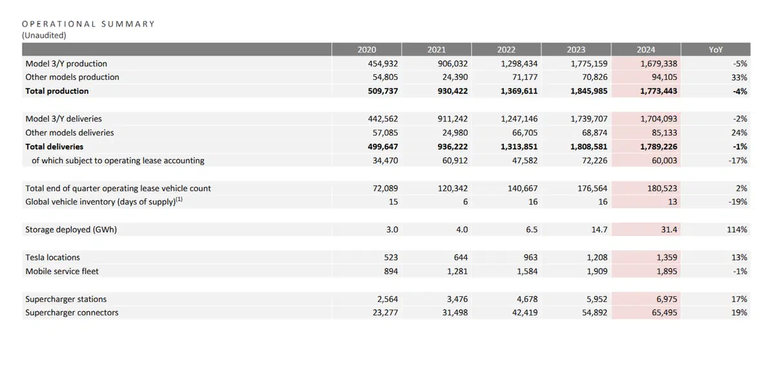Select the Model 3/Y production row label

66,64
